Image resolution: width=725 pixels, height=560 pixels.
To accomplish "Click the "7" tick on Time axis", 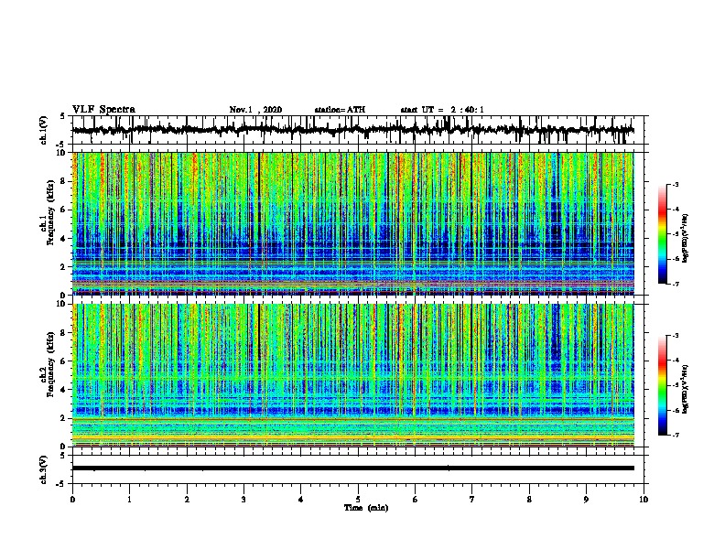I will point(472,500).
